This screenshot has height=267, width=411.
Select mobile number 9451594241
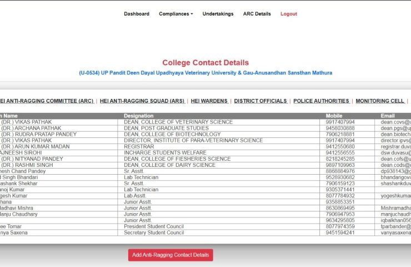point(347,233)
